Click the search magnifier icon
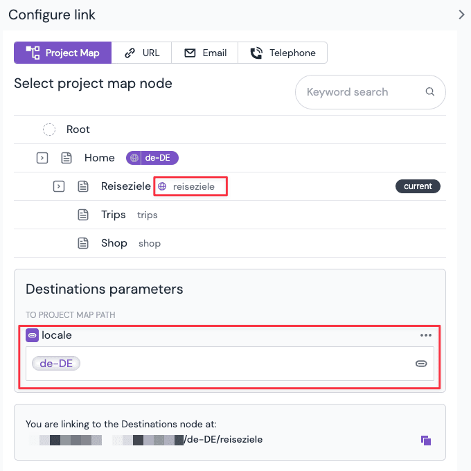The height and width of the screenshot is (471, 471). (x=430, y=92)
